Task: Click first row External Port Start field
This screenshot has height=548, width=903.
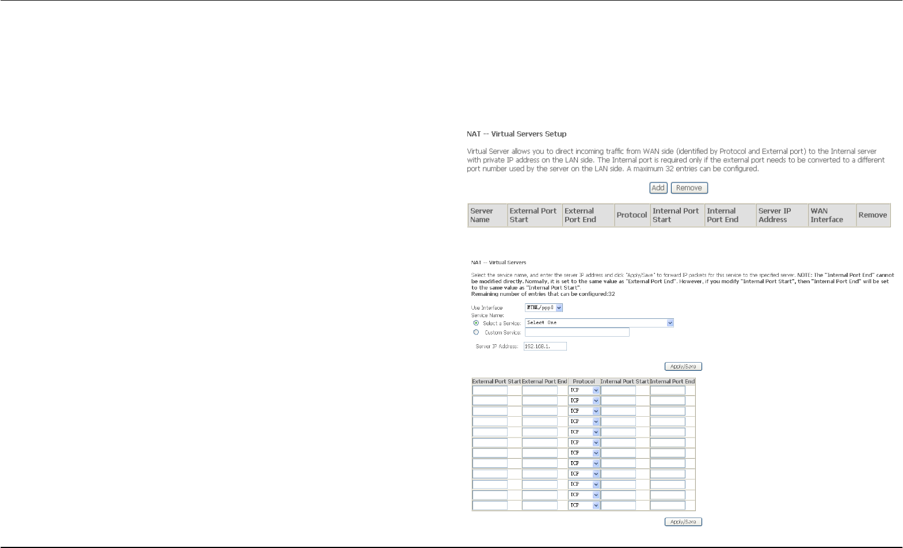Action: 490,390
